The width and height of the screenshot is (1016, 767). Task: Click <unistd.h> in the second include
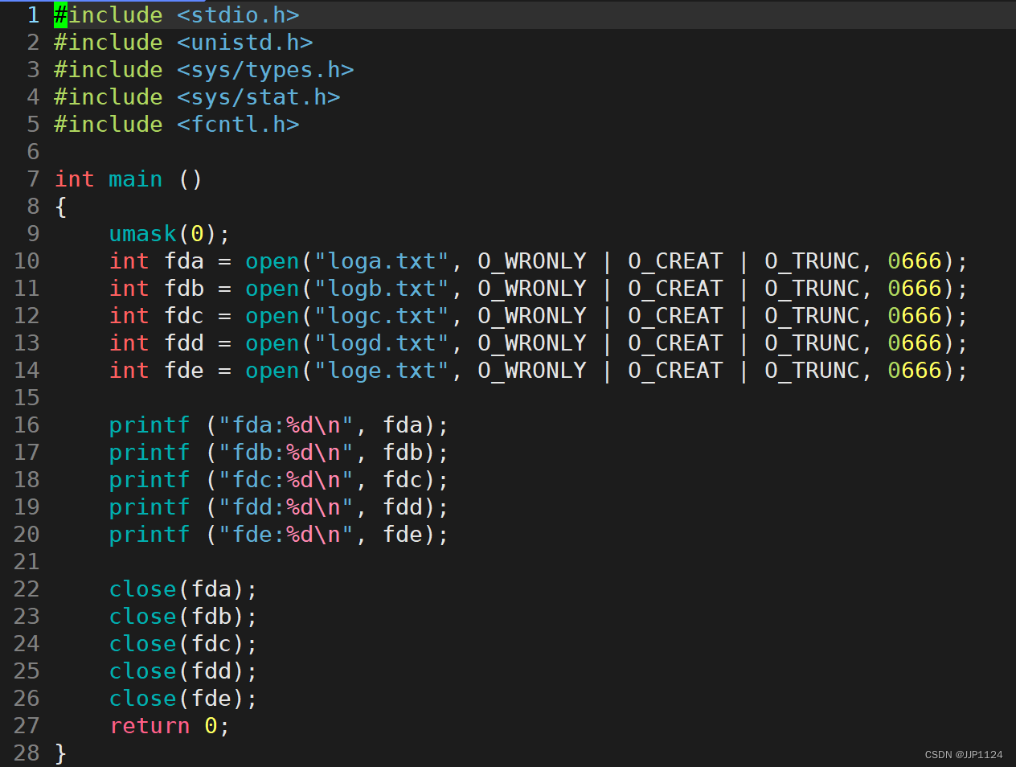(x=244, y=43)
